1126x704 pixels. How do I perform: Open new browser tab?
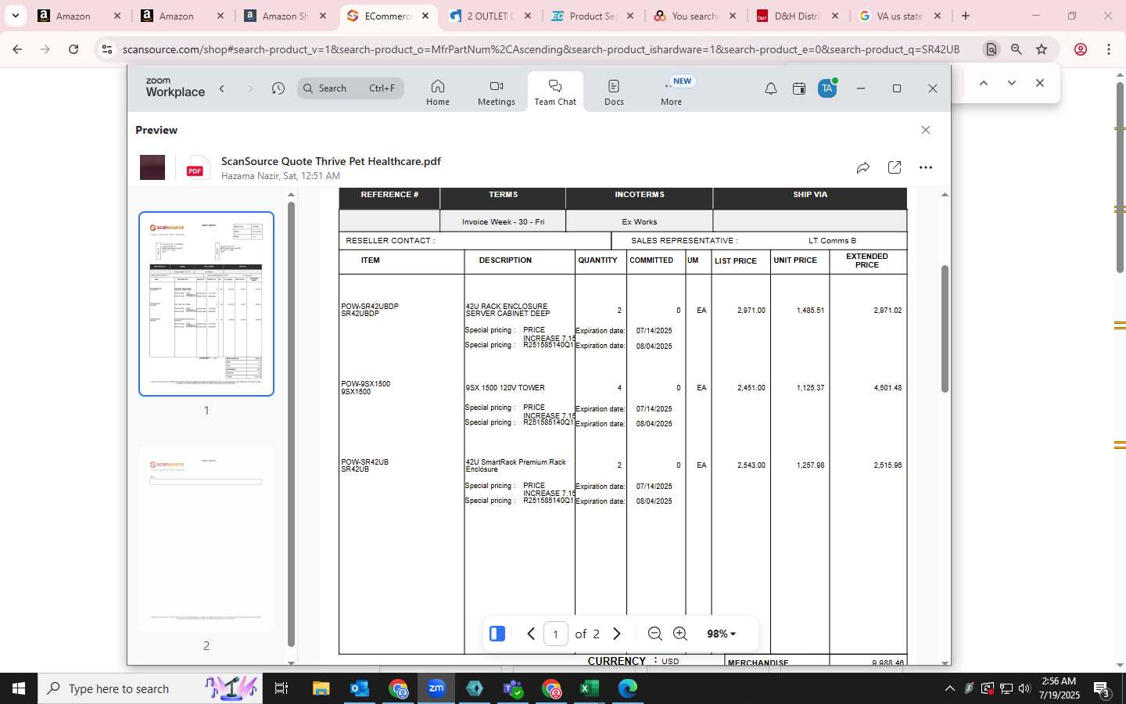(x=966, y=16)
